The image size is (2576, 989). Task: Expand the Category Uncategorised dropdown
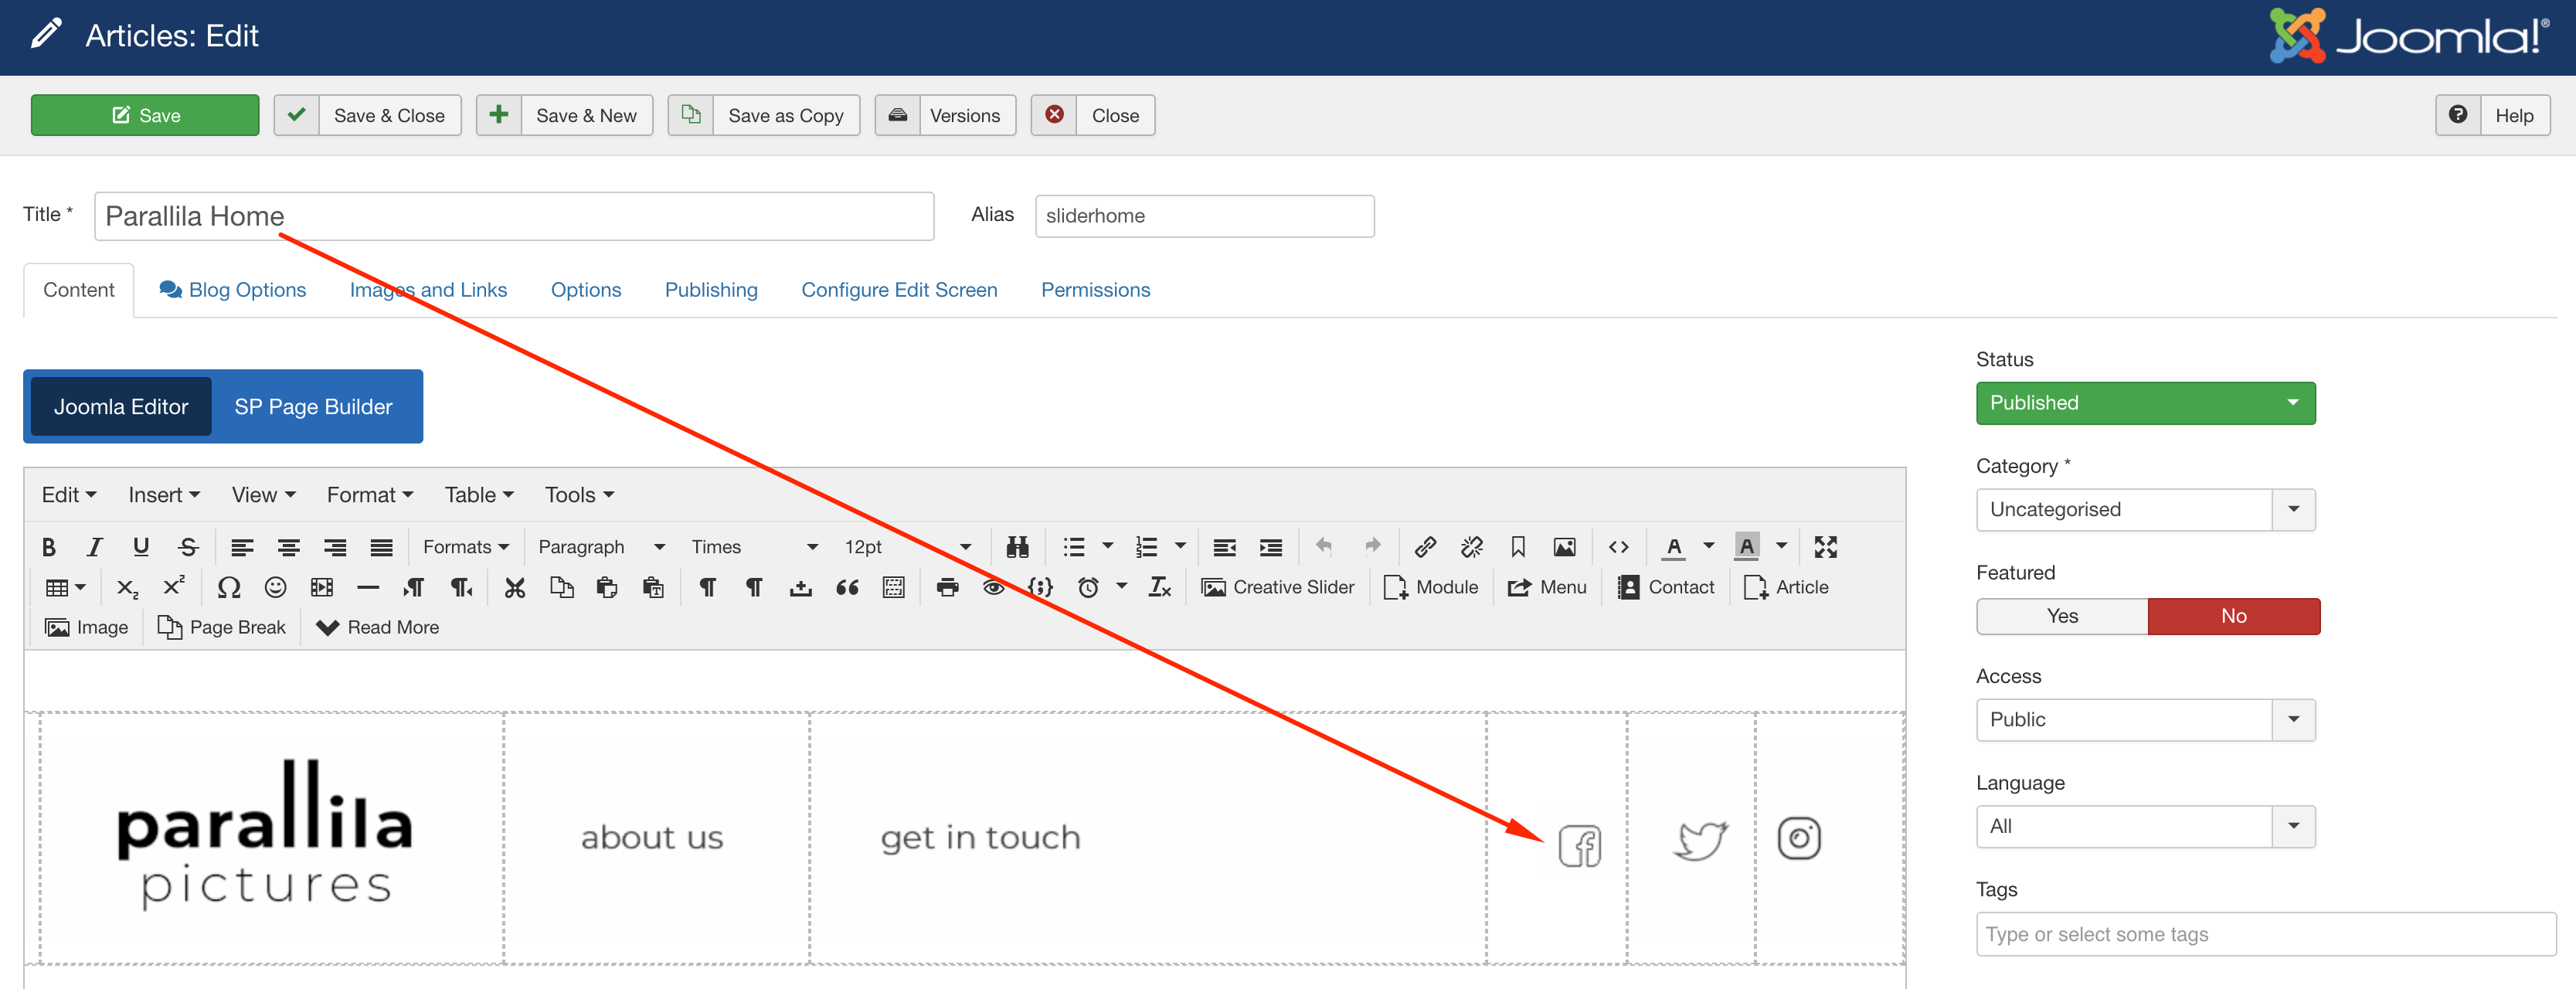pyautogui.click(x=2144, y=510)
